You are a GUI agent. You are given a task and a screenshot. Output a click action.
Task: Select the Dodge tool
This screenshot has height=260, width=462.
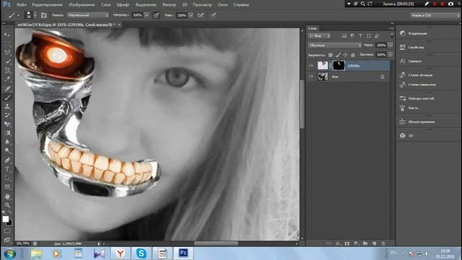(x=7, y=151)
